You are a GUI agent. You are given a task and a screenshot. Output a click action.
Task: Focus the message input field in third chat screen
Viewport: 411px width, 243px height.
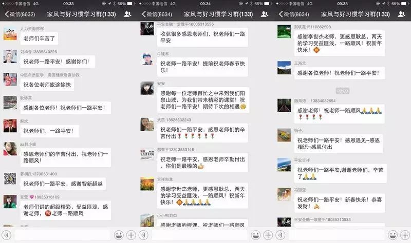click(337, 235)
